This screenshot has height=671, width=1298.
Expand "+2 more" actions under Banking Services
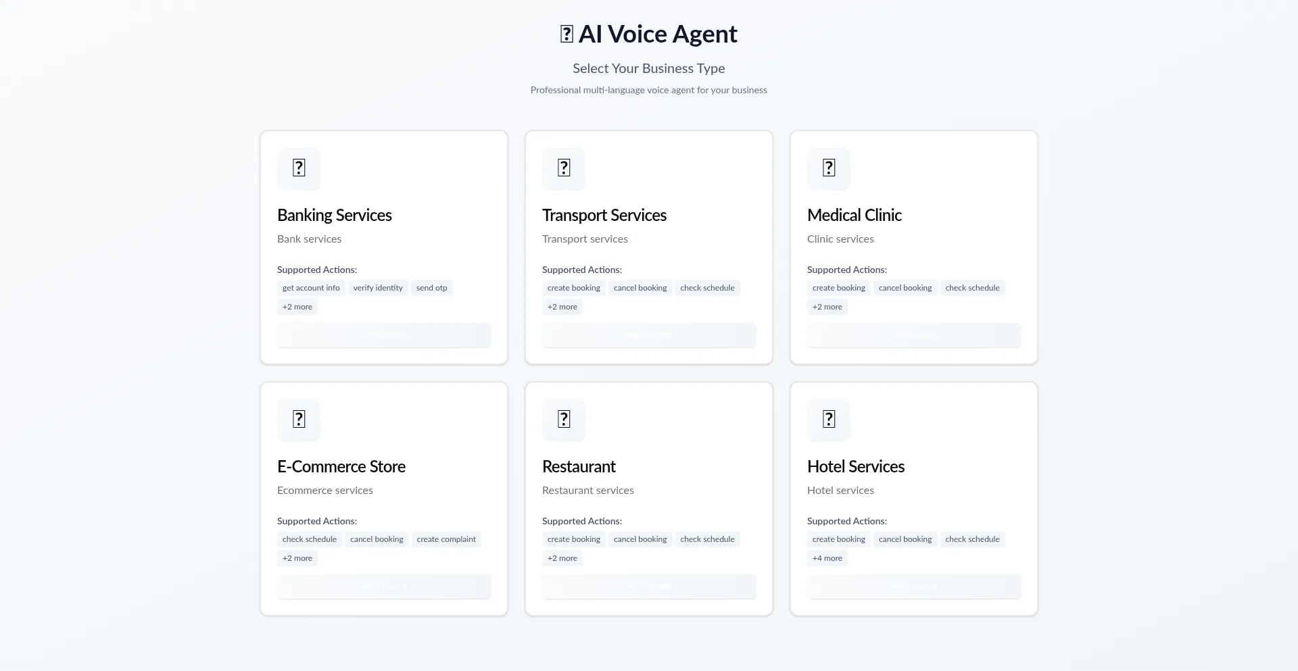(297, 307)
